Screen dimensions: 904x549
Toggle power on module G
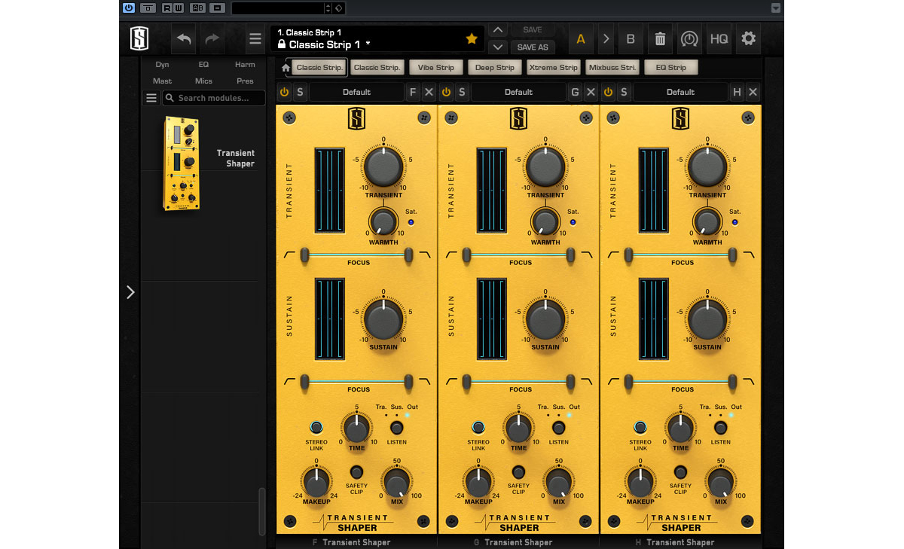(x=446, y=92)
